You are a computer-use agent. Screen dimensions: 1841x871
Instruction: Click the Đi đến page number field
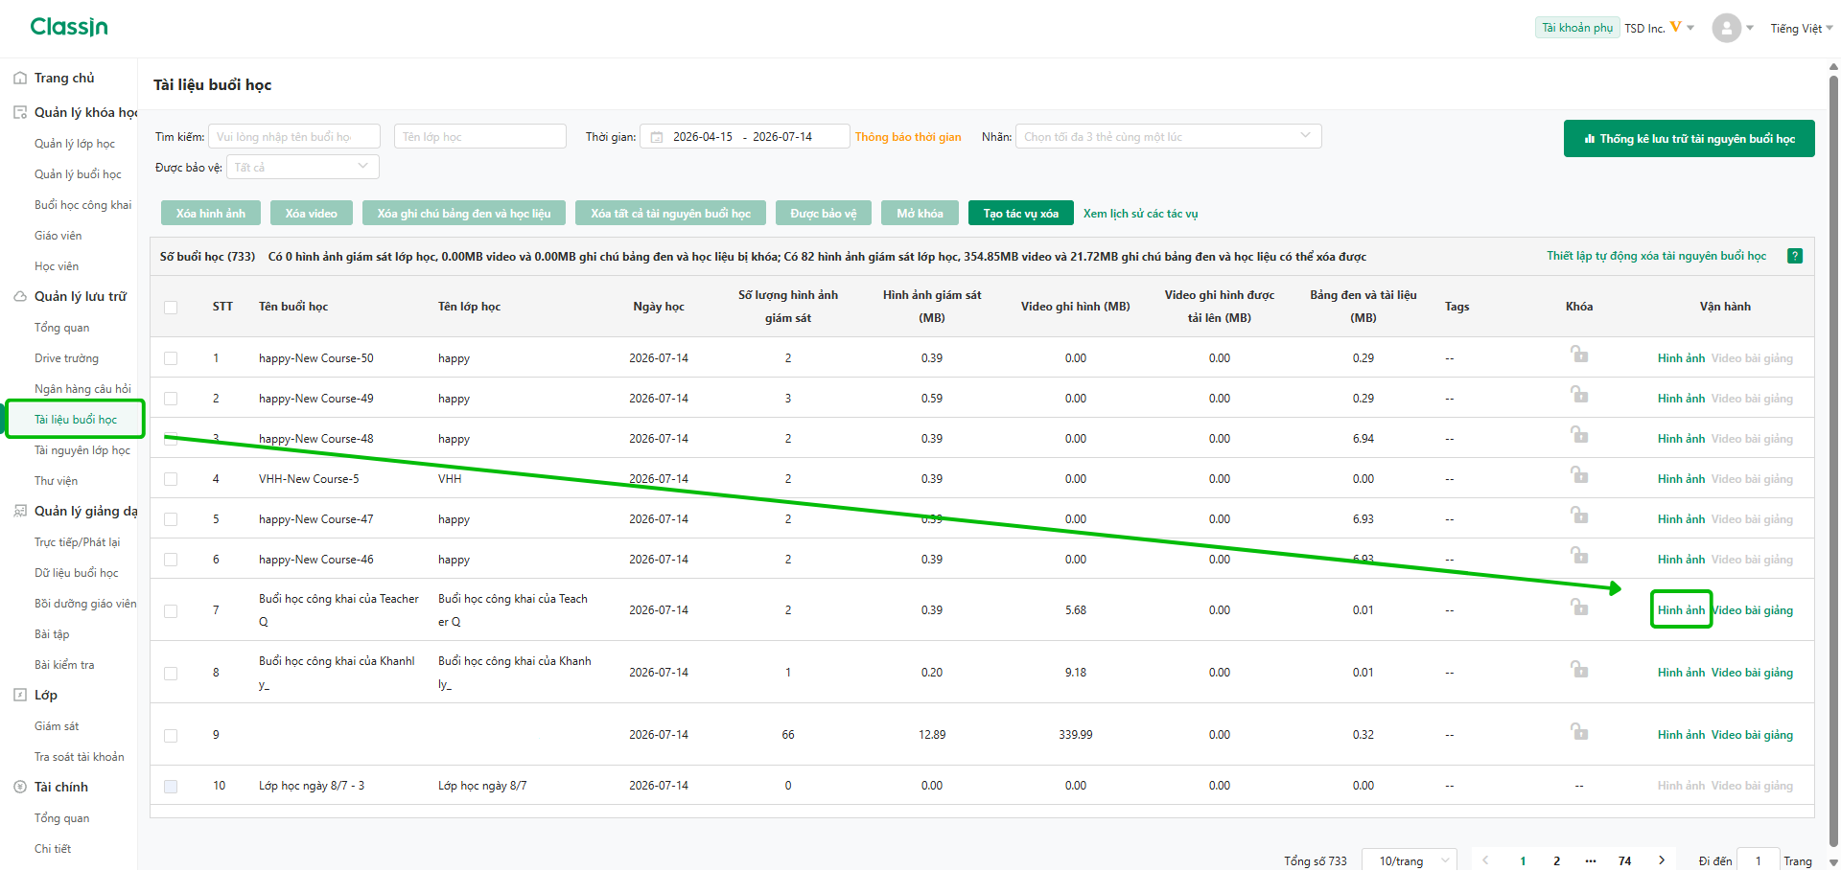point(1759,860)
